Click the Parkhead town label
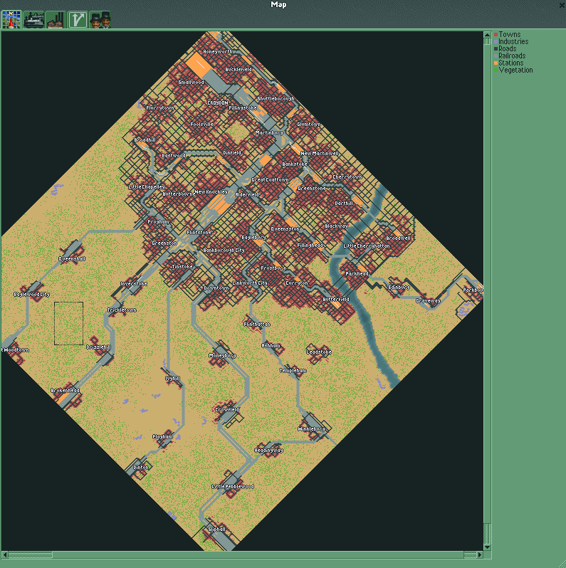This screenshot has width=566, height=568. click(357, 274)
